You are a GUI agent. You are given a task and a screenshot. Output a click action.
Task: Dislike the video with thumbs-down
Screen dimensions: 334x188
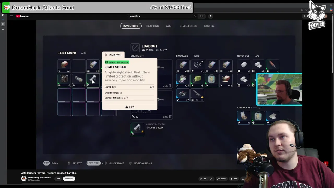211,179
